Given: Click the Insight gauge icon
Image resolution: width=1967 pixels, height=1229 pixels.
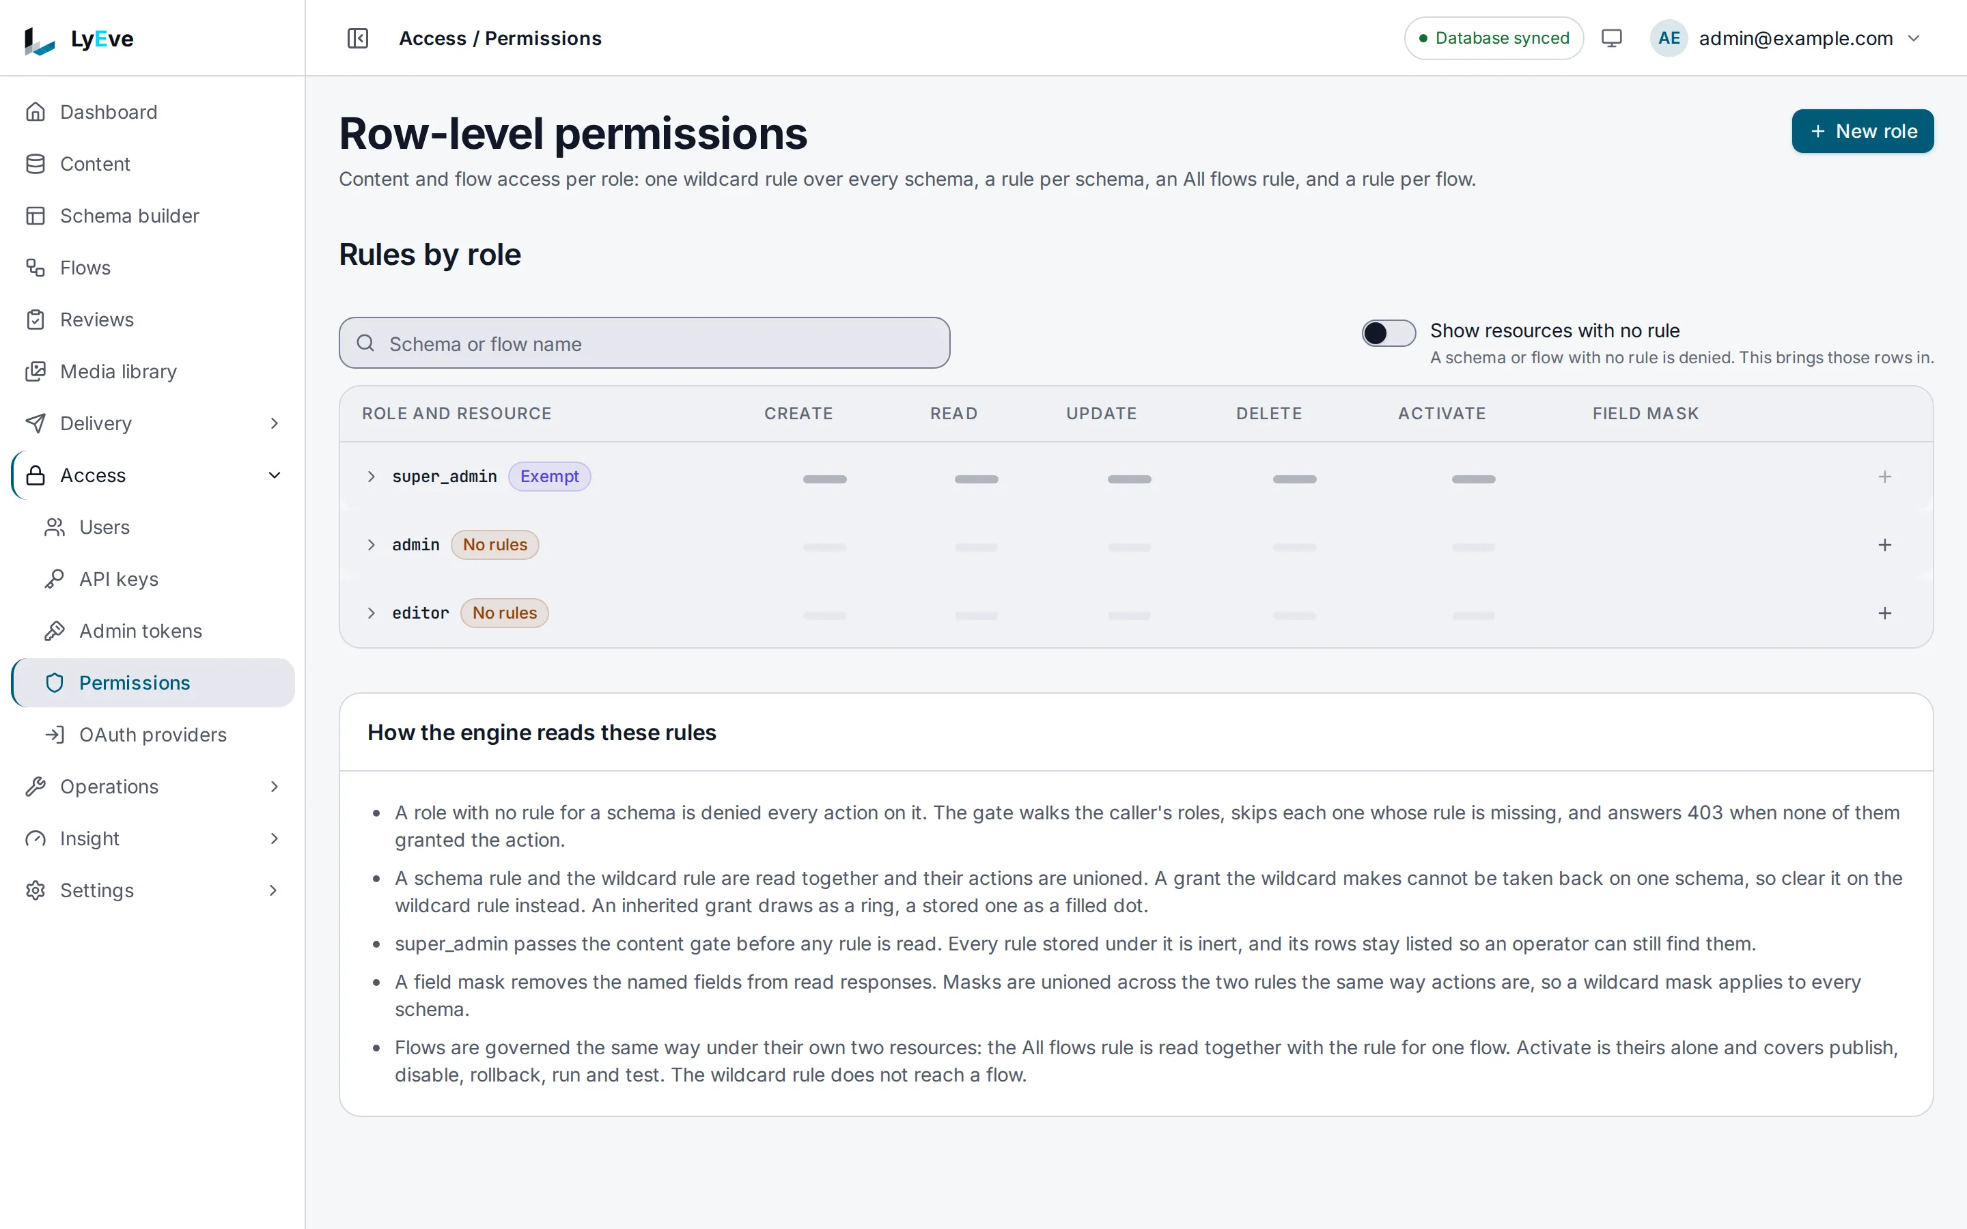Looking at the screenshot, I should (x=36, y=839).
